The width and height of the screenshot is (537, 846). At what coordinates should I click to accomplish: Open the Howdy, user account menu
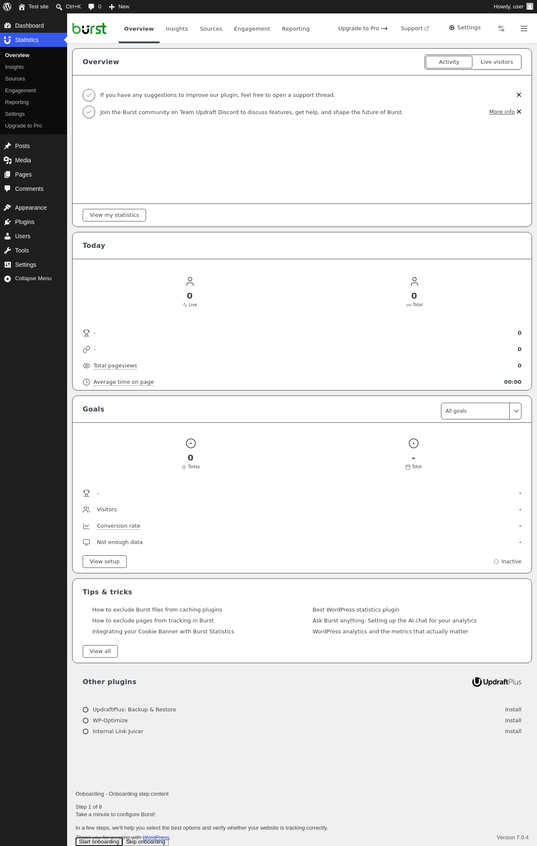[513, 7]
